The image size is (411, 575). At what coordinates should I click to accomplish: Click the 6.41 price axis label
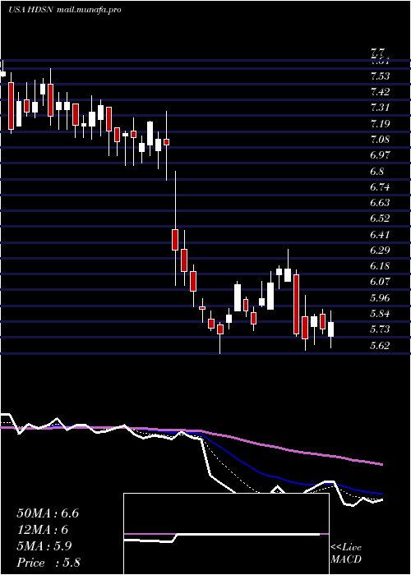pos(380,234)
